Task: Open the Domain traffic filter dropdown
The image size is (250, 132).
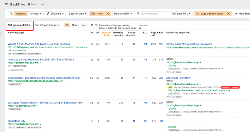Action: 123,14
